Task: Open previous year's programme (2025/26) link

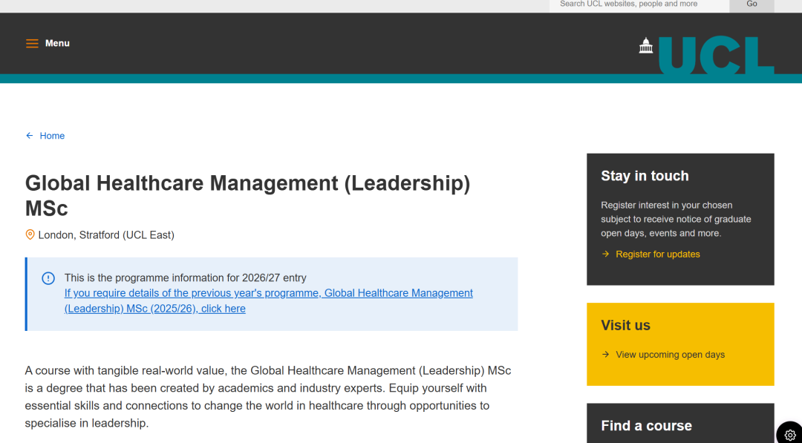Action: (268, 301)
